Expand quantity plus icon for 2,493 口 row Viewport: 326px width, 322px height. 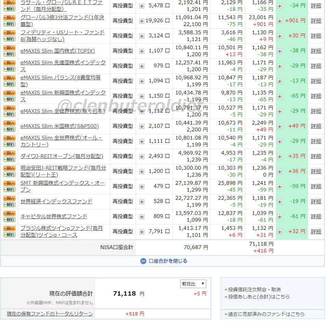click(x=142, y=157)
